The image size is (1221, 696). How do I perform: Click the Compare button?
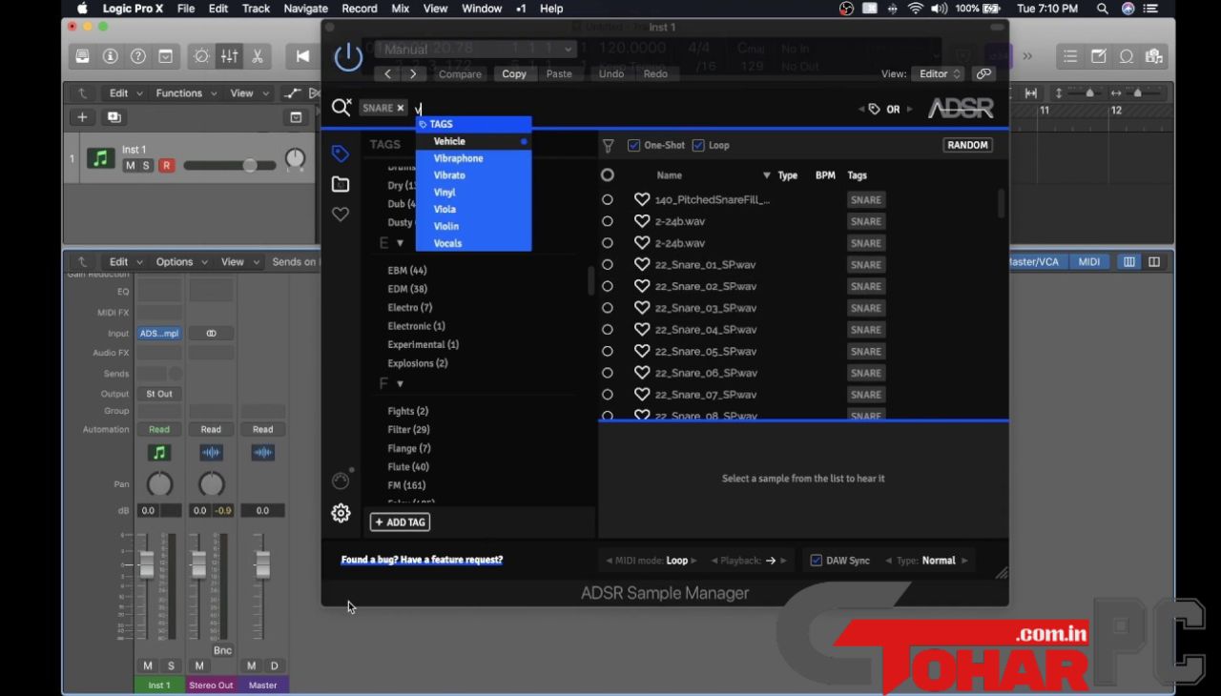(x=460, y=73)
